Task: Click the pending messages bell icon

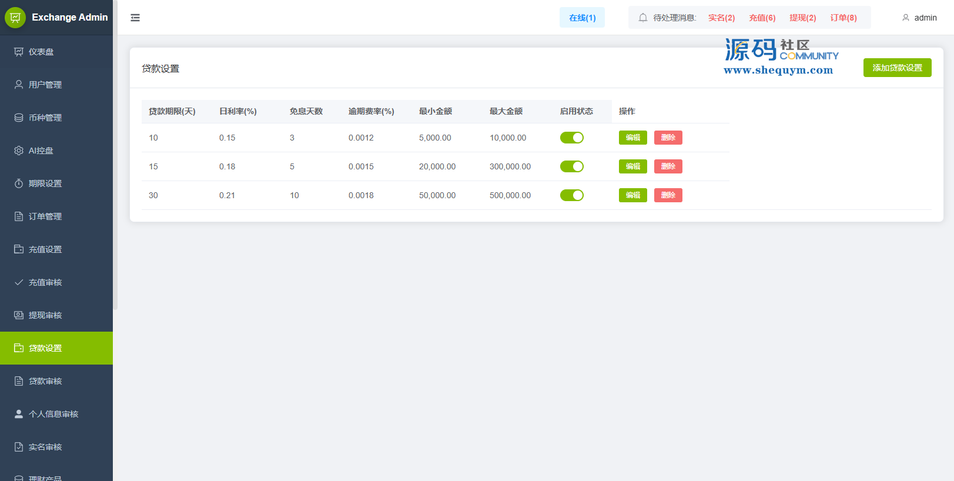Action: point(643,18)
